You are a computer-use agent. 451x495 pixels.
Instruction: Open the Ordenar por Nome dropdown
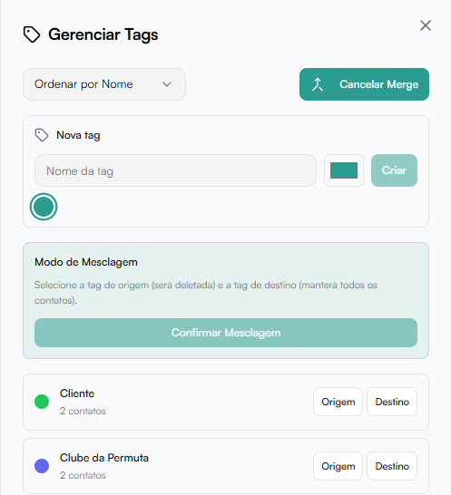pos(104,84)
